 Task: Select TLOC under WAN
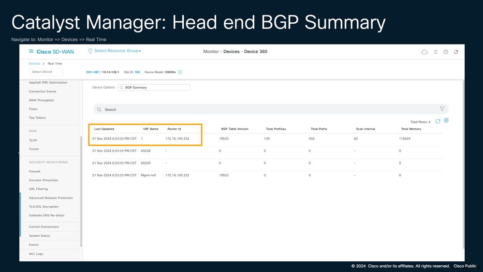tap(33, 140)
